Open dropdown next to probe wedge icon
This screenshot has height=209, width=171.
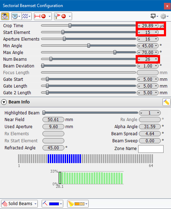point(19,16)
